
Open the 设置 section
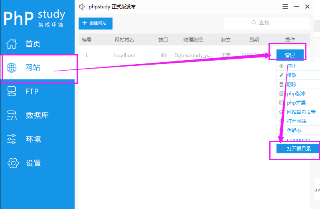coord(38,163)
